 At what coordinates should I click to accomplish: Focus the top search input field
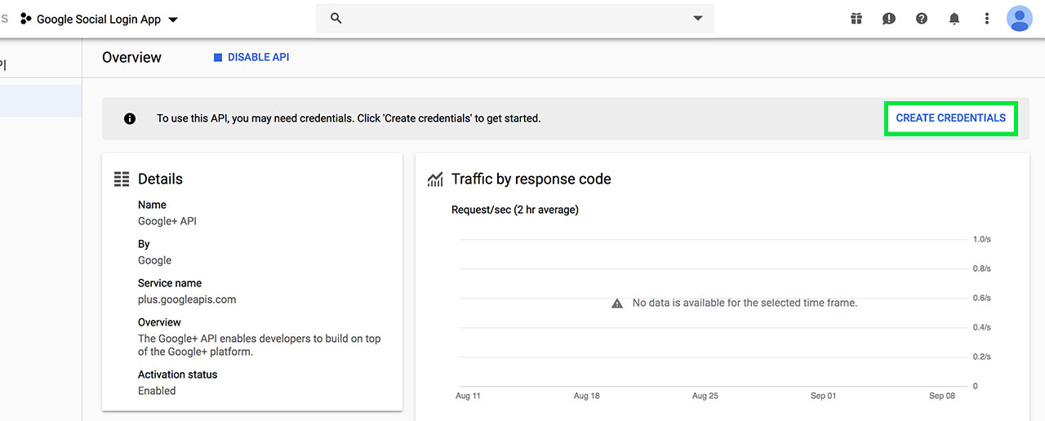point(514,18)
